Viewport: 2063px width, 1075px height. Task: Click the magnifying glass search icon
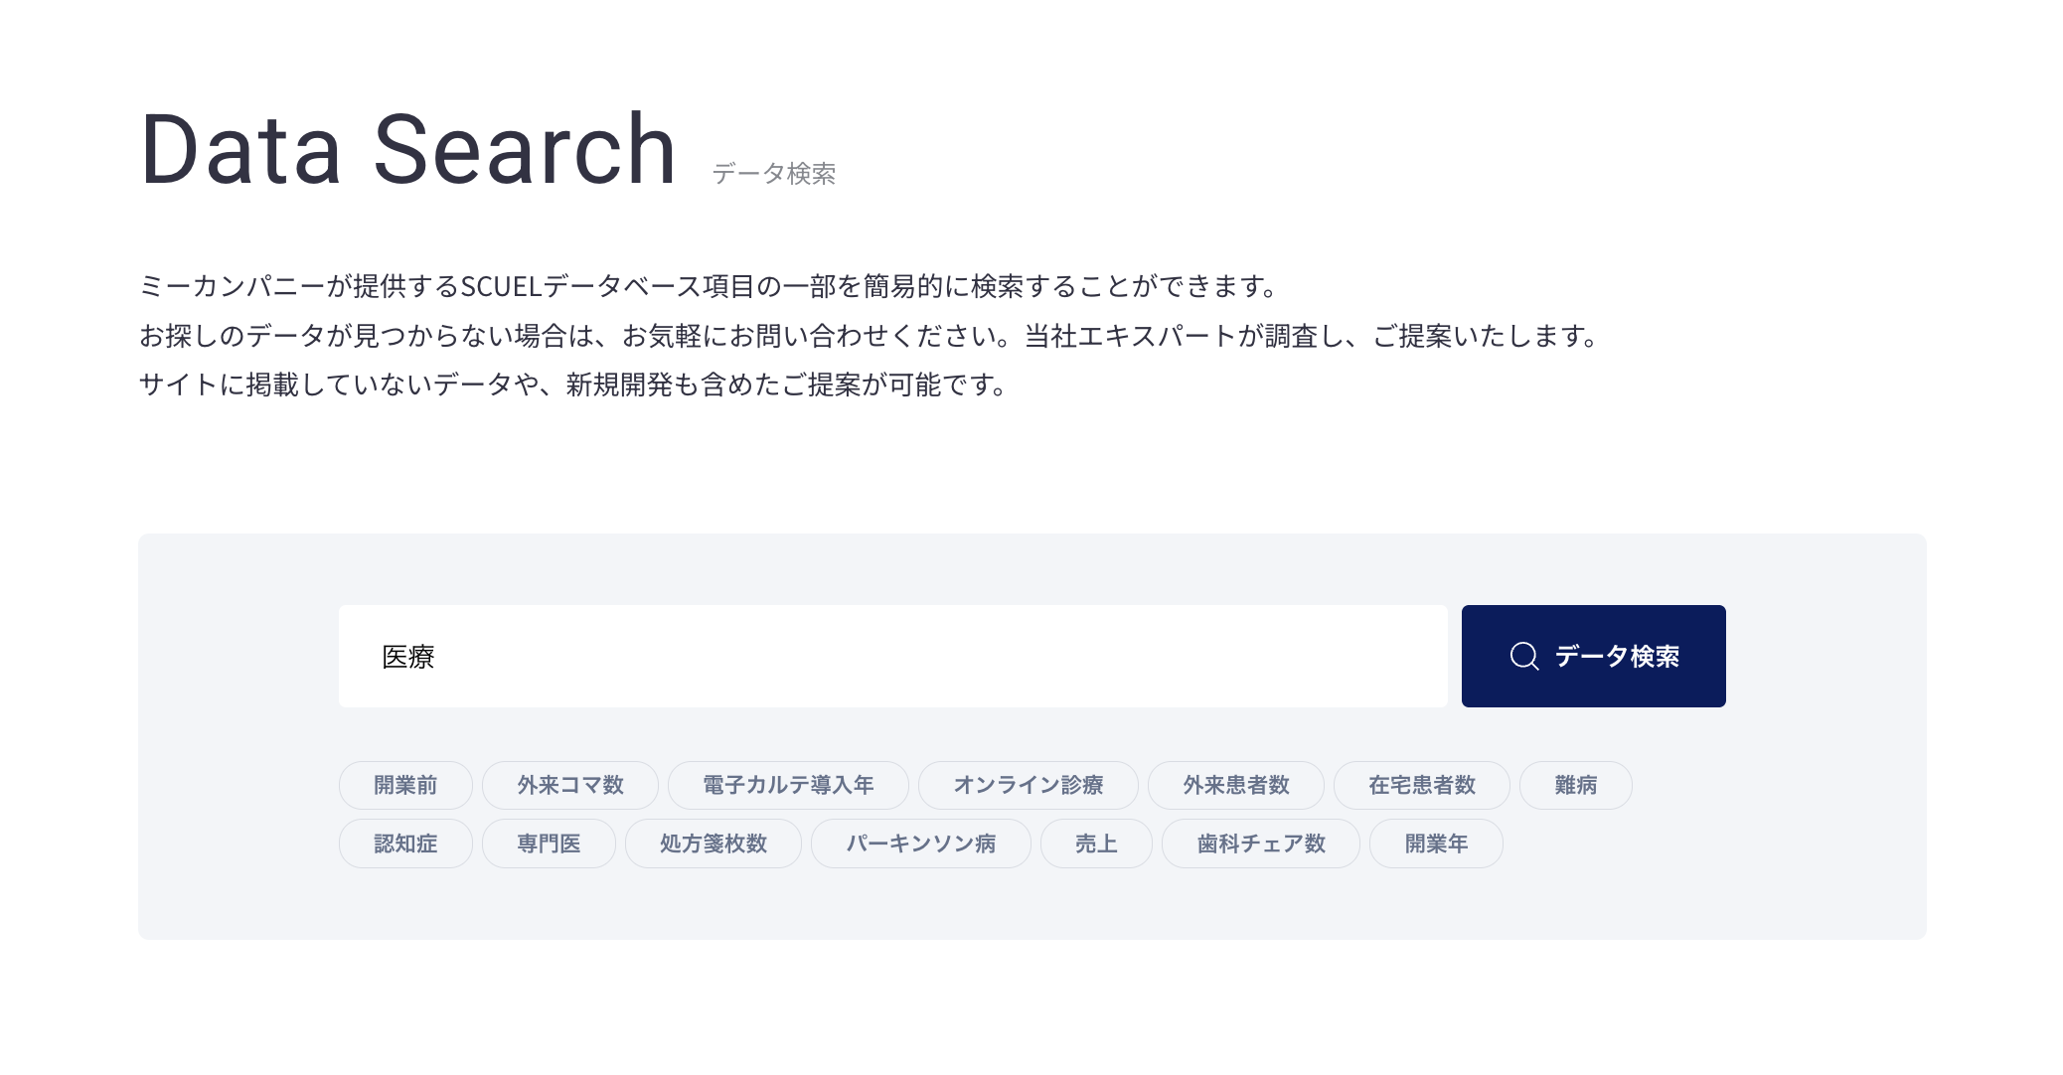1523,657
